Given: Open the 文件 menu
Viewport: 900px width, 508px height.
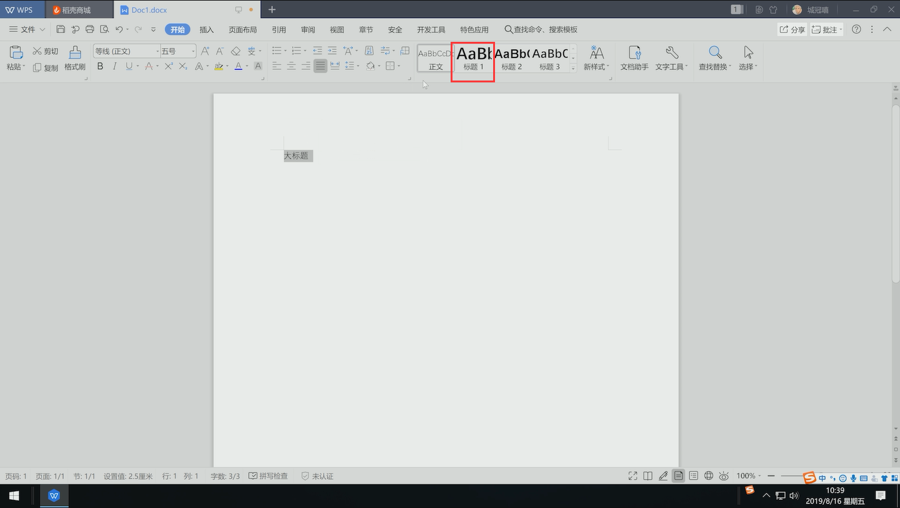Looking at the screenshot, I should pos(27,29).
